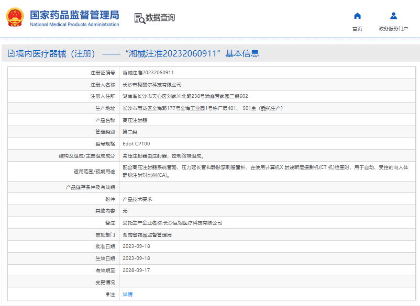Select the 无 value in 其他内容
This screenshot has height=306, width=420.
pos(125,211)
